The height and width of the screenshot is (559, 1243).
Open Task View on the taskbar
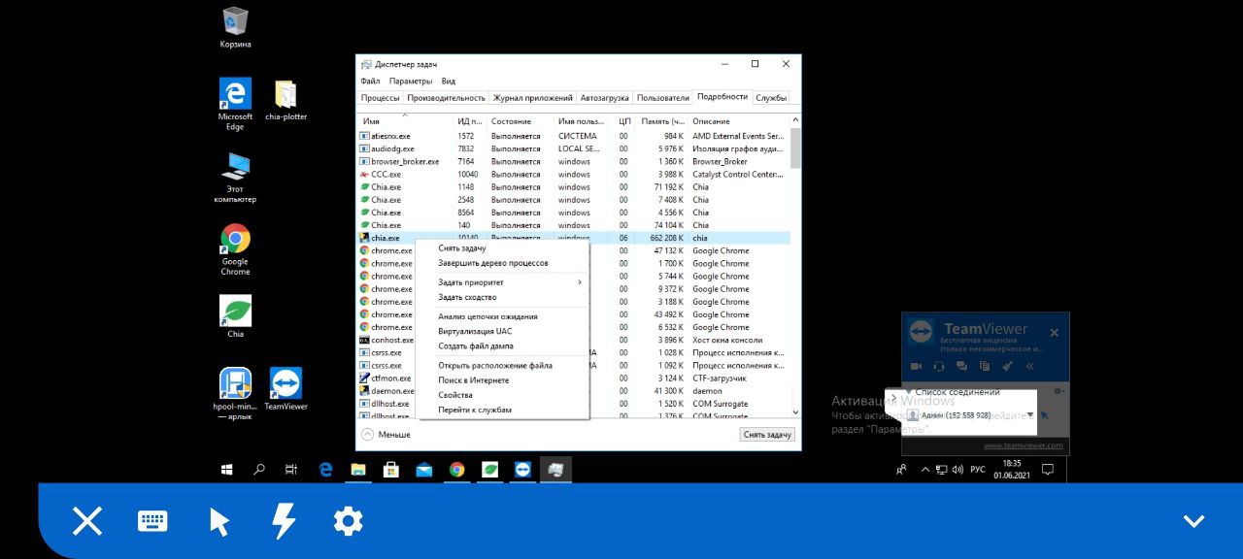pyautogui.click(x=291, y=470)
